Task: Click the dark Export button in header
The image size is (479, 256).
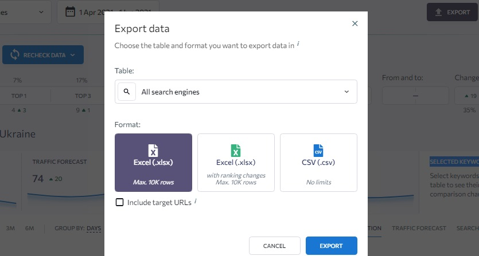Action: [453, 12]
